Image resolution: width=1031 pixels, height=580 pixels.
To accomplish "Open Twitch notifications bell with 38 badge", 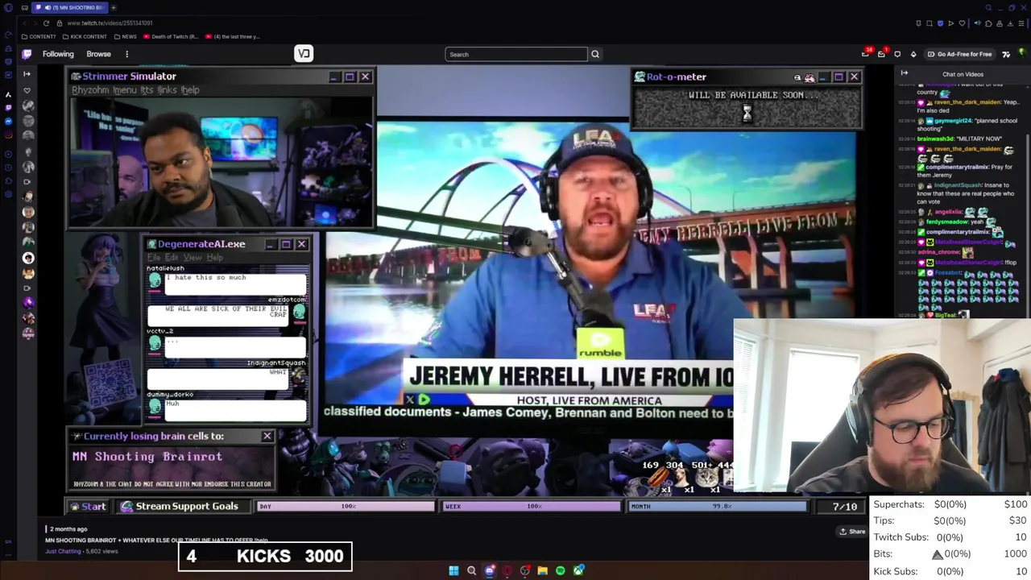I will (866, 54).
